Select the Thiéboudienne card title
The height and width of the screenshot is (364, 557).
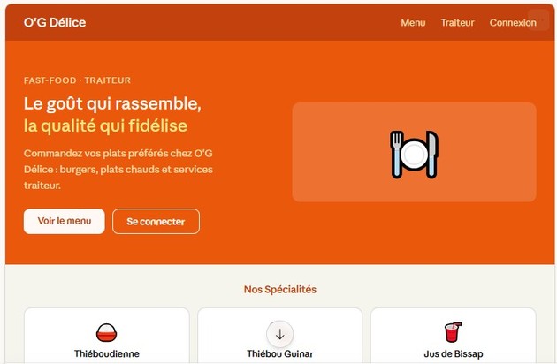(x=107, y=353)
